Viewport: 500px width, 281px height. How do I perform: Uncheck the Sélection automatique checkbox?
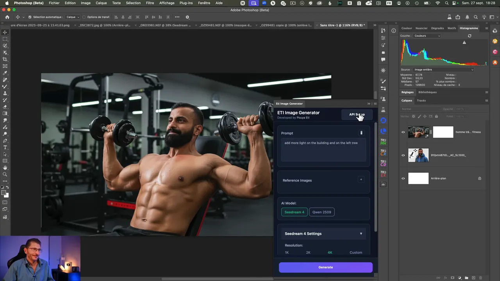pos(30,17)
